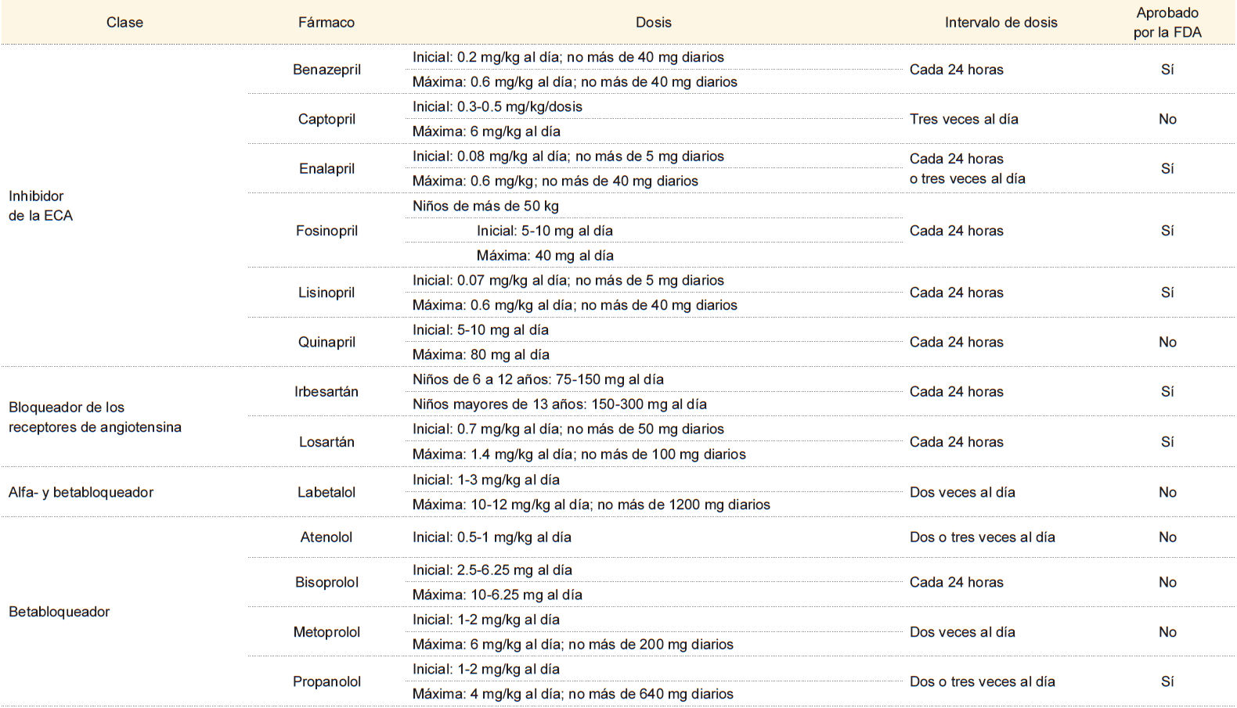Click the Dosis column header
The width and height of the screenshot is (1237, 708).
(x=654, y=23)
